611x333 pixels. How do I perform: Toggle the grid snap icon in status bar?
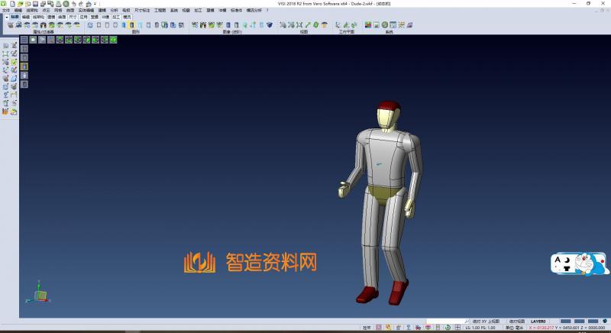tap(457, 328)
